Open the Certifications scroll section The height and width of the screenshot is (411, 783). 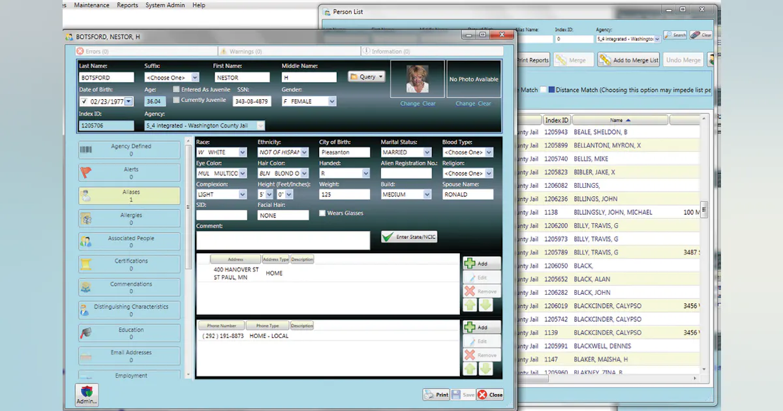tap(129, 264)
